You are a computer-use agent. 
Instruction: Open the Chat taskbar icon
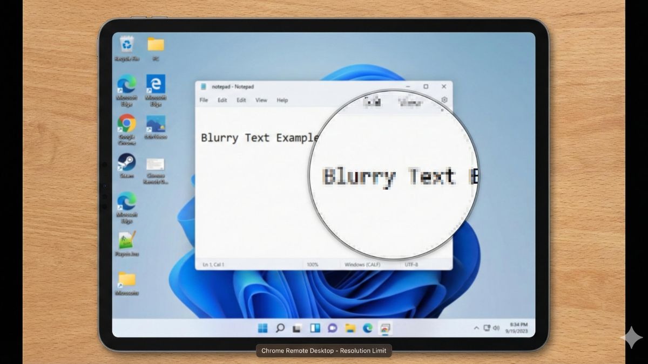click(x=332, y=328)
